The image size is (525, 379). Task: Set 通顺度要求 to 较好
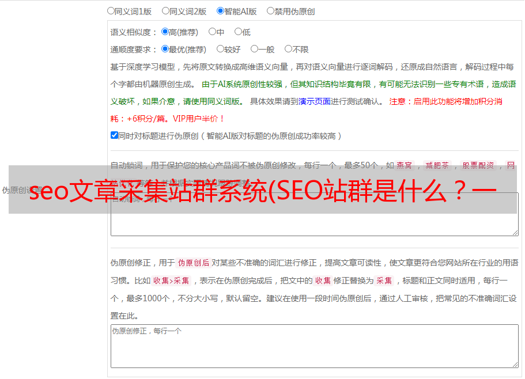[220, 49]
